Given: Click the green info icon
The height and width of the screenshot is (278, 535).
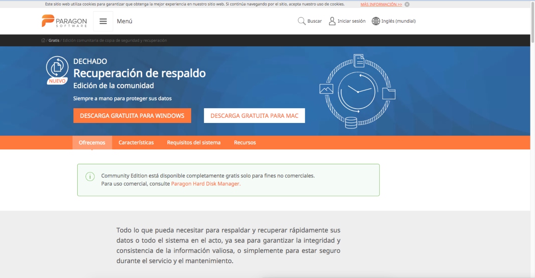Looking at the screenshot, I should coord(90,176).
